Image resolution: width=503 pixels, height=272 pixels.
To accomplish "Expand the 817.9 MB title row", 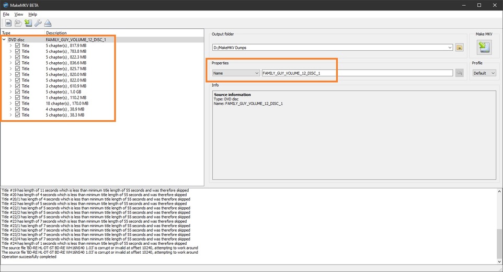I will tap(10, 46).
